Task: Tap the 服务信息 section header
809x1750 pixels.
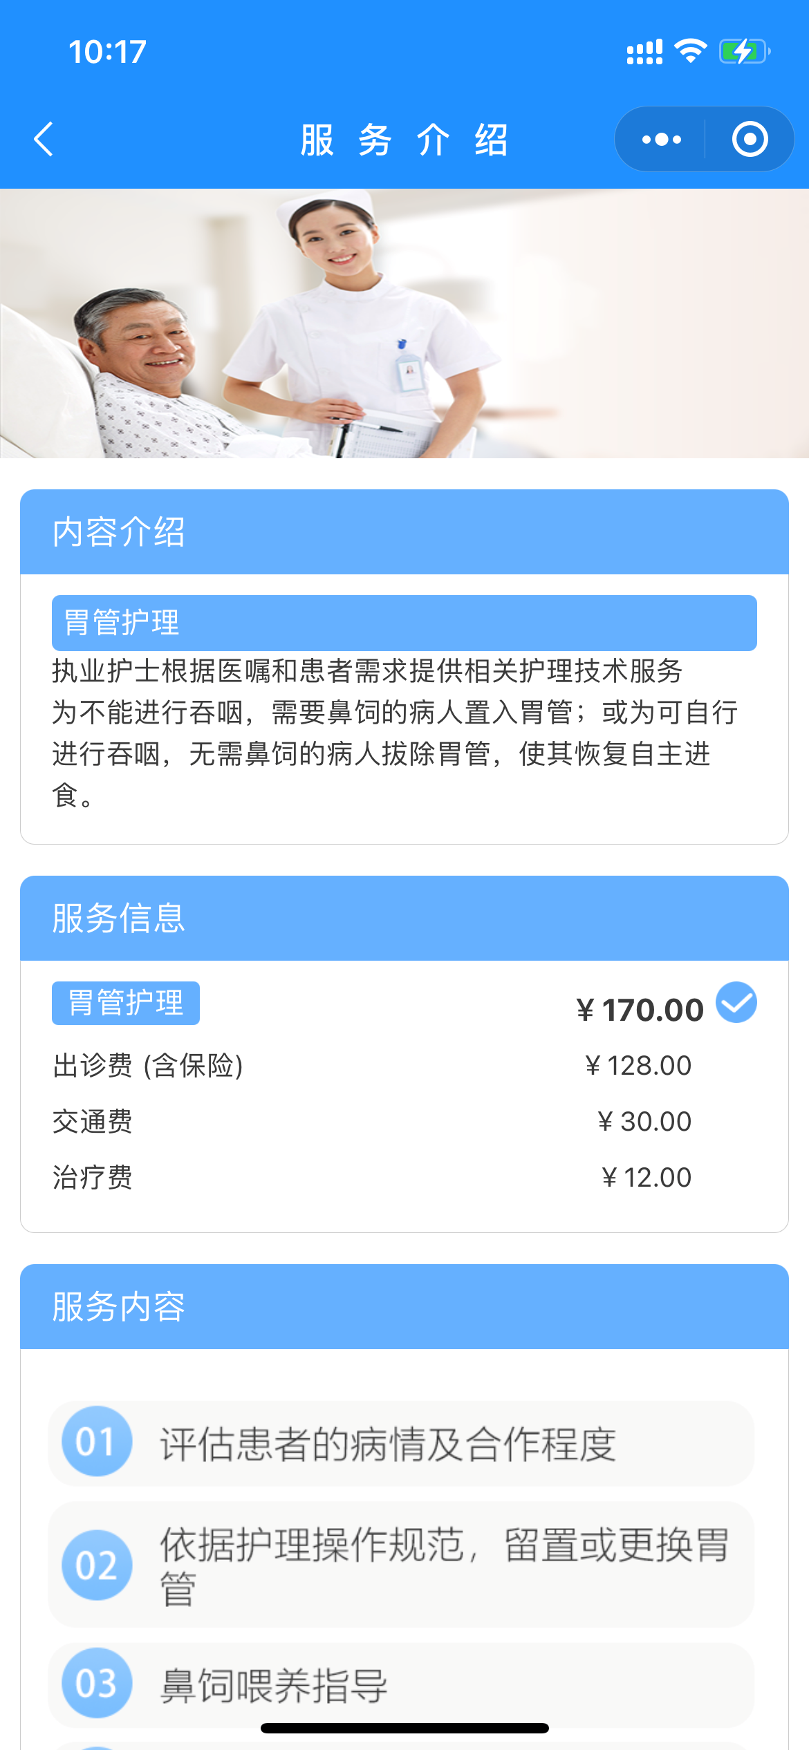Action: click(404, 919)
